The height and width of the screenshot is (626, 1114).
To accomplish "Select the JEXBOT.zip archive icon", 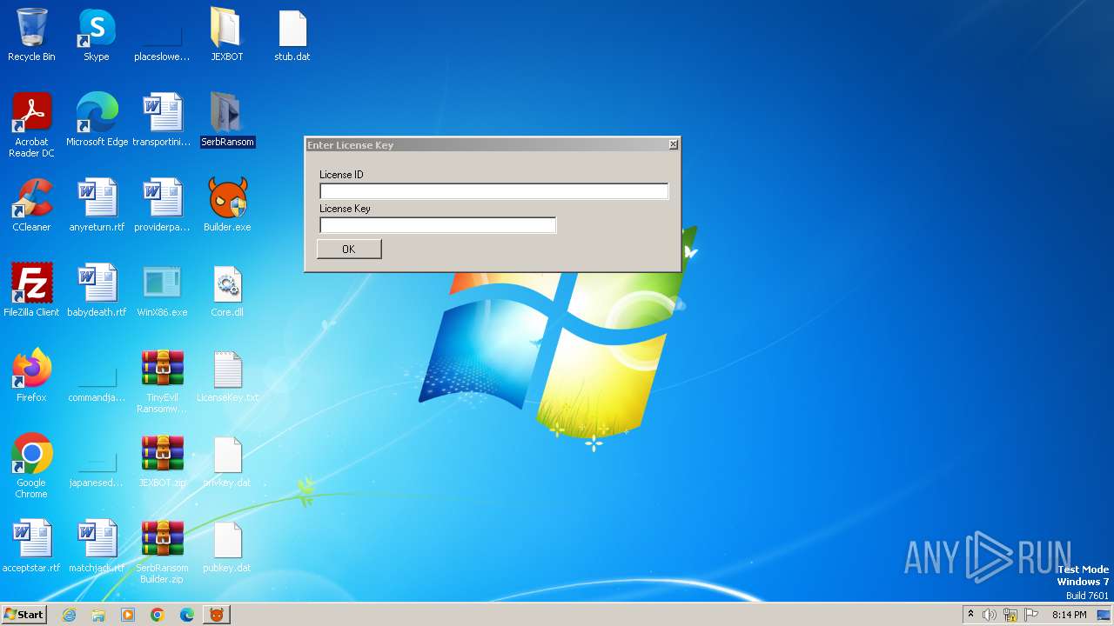I will 162,461.
